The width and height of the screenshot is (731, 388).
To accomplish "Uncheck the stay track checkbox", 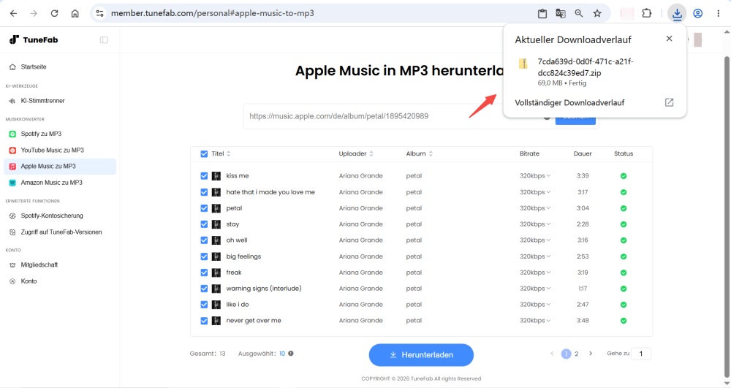I will click(x=204, y=224).
